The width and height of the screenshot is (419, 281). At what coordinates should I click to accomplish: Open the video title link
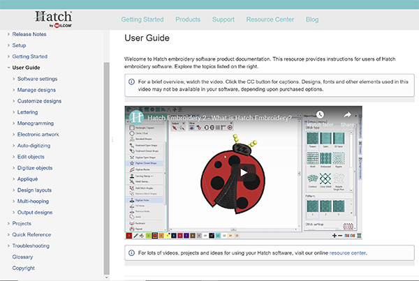(219, 118)
